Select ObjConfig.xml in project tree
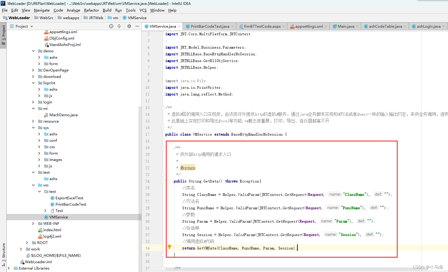448x272 pixels. pos(62,38)
